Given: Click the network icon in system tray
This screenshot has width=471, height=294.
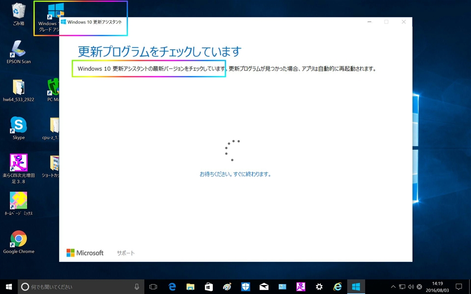Looking at the screenshot, I should coord(402,287).
